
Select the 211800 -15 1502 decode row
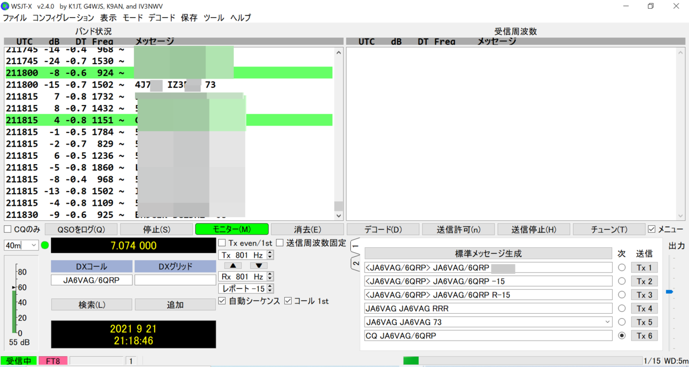click(169, 84)
